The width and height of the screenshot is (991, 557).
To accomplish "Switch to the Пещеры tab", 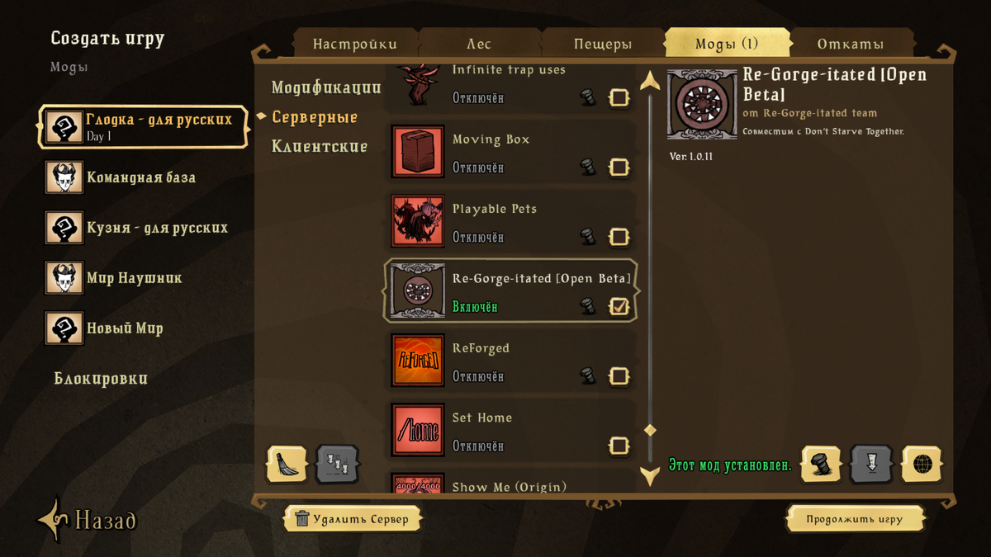I will [603, 44].
